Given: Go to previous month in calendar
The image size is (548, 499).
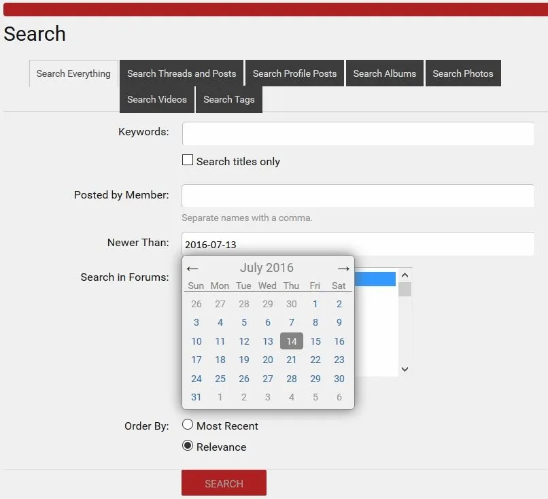Looking at the screenshot, I should click(192, 269).
